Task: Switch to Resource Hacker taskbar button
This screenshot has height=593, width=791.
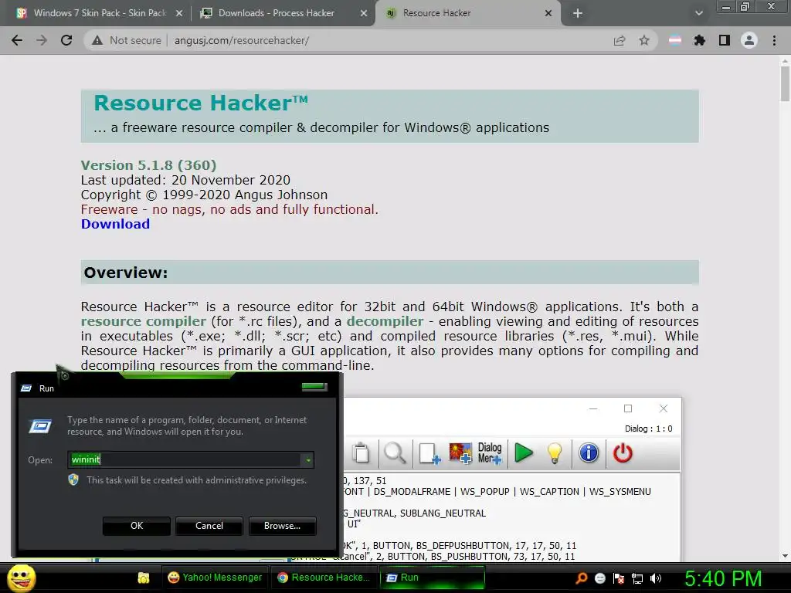Action: 324,578
